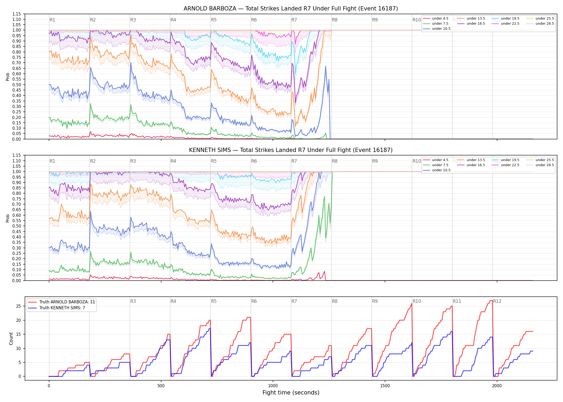Click blue line swatch beside Truth KENNETH SIMS
Image resolution: width=563 pixels, height=402 pixels.
pos(32,308)
